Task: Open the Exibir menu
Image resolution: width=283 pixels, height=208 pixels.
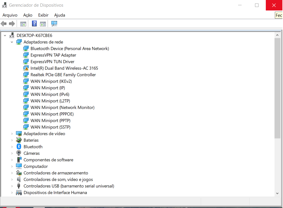Action: click(43, 15)
